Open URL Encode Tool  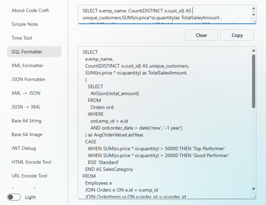[x=29, y=176]
